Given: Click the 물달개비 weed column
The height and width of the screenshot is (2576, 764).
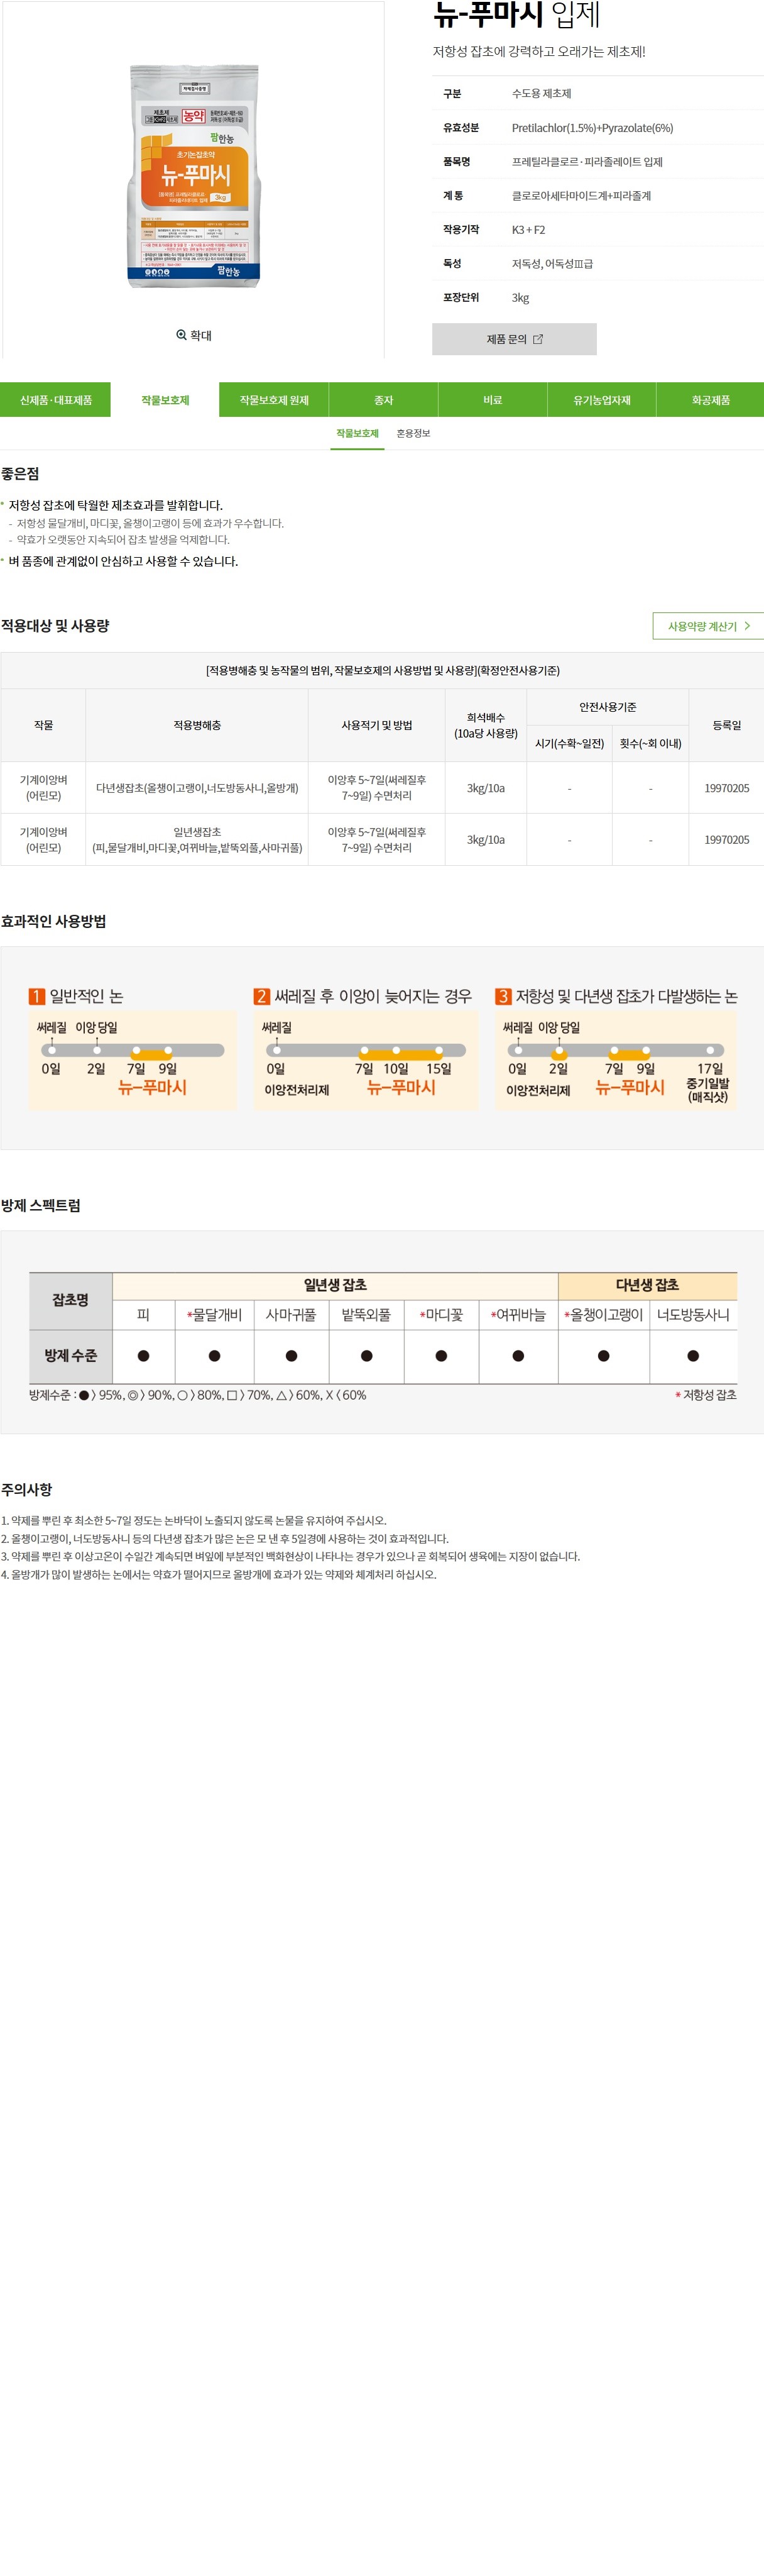Looking at the screenshot, I should click(215, 1315).
